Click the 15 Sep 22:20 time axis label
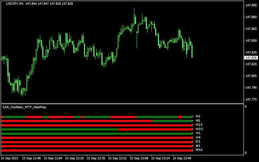259x162 pixels. coord(74,158)
